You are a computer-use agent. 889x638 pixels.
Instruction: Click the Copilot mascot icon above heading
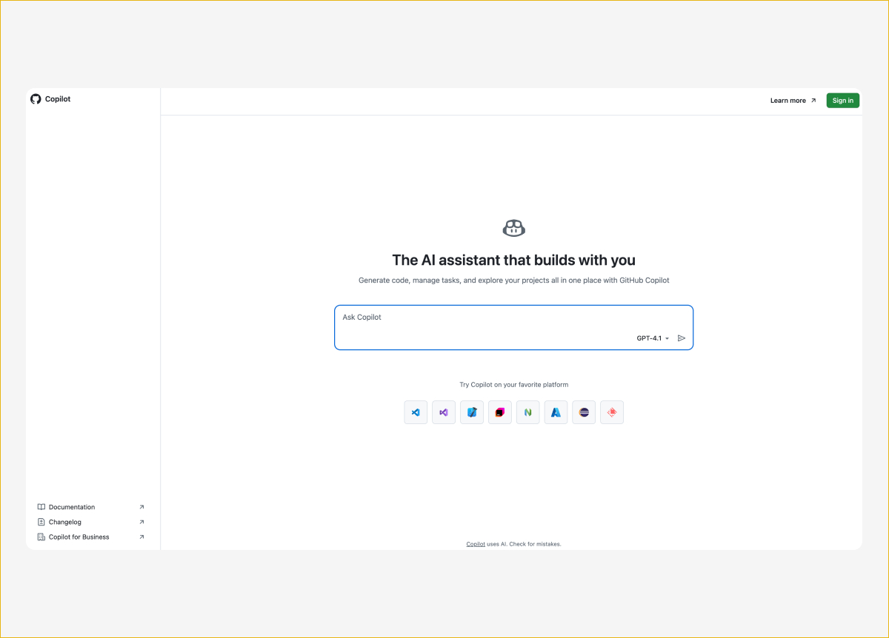[x=513, y=228]
